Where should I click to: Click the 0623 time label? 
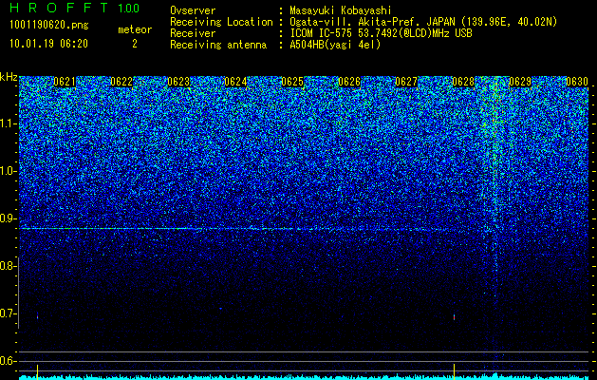(x=178, y=82)
